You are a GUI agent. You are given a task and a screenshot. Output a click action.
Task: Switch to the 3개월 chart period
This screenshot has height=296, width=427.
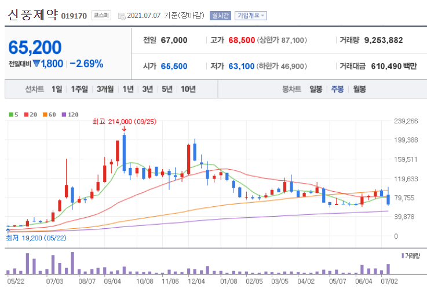tap(105, 89)
